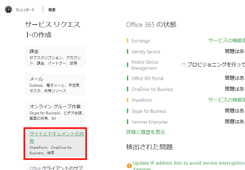The height and width of the screenshot is (170, 245).
Task: Click the SharePoint service label
Action: (x=142, y=100)
